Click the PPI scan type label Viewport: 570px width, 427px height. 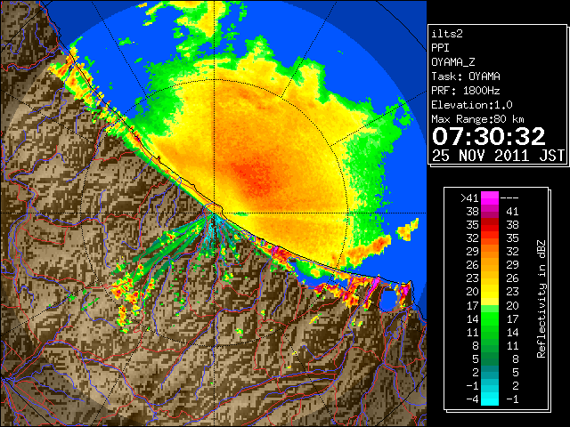click(x=440, y=48)
